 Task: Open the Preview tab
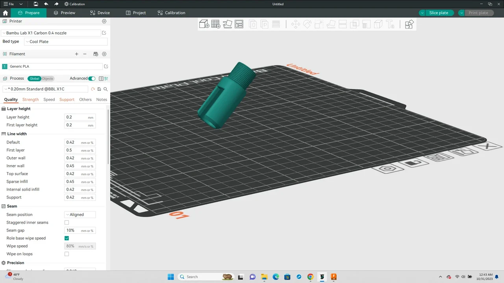[65, 13]
